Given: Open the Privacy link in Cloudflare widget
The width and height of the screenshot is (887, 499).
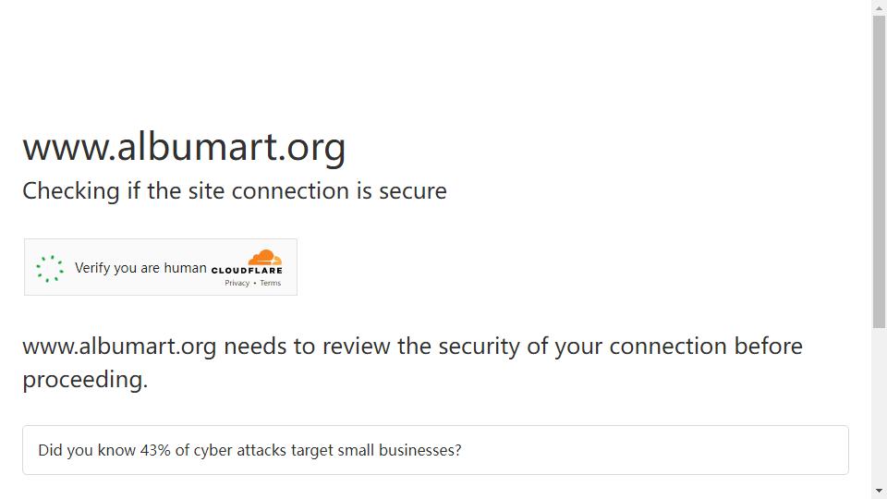Looking at the screenshot, I should pyautogui.click(x=237, y=283).
